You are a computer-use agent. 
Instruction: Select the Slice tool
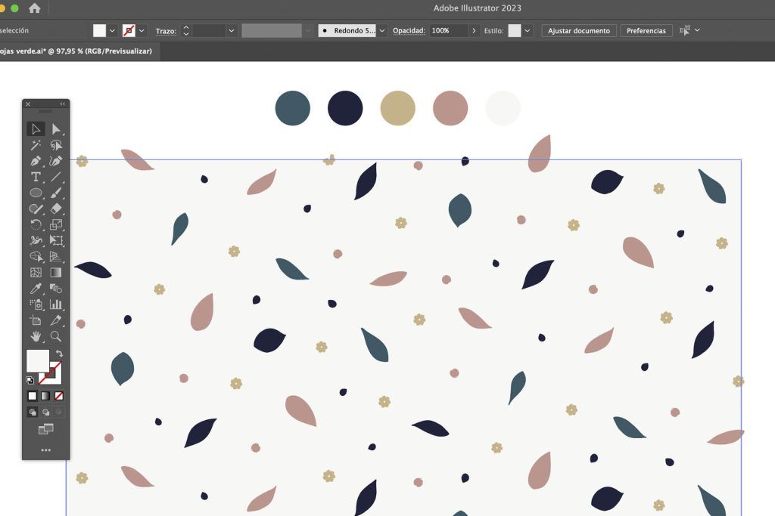pyautogui.click(x=56, y=320)
